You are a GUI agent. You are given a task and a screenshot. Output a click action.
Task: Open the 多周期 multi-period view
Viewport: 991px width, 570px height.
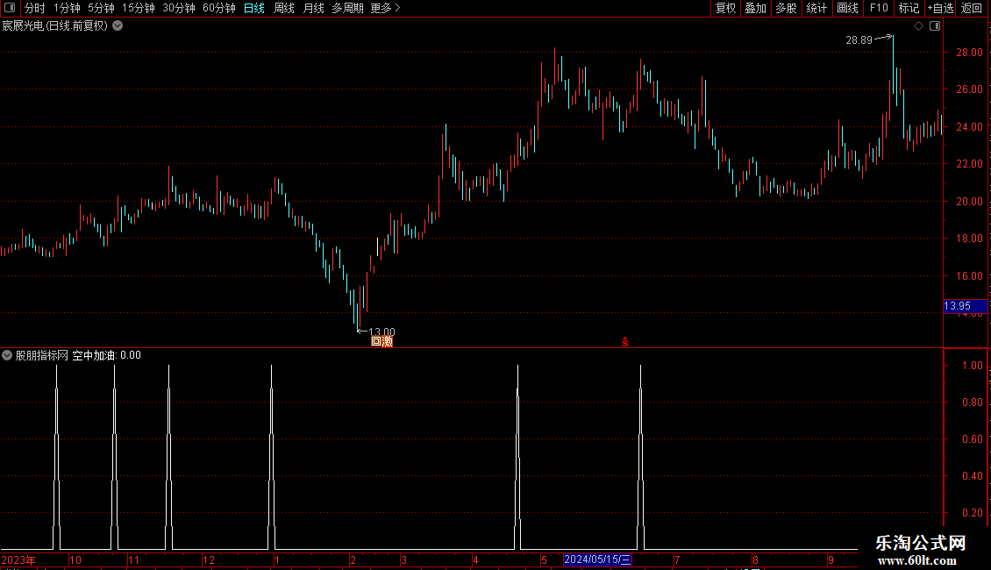[347, 8]
